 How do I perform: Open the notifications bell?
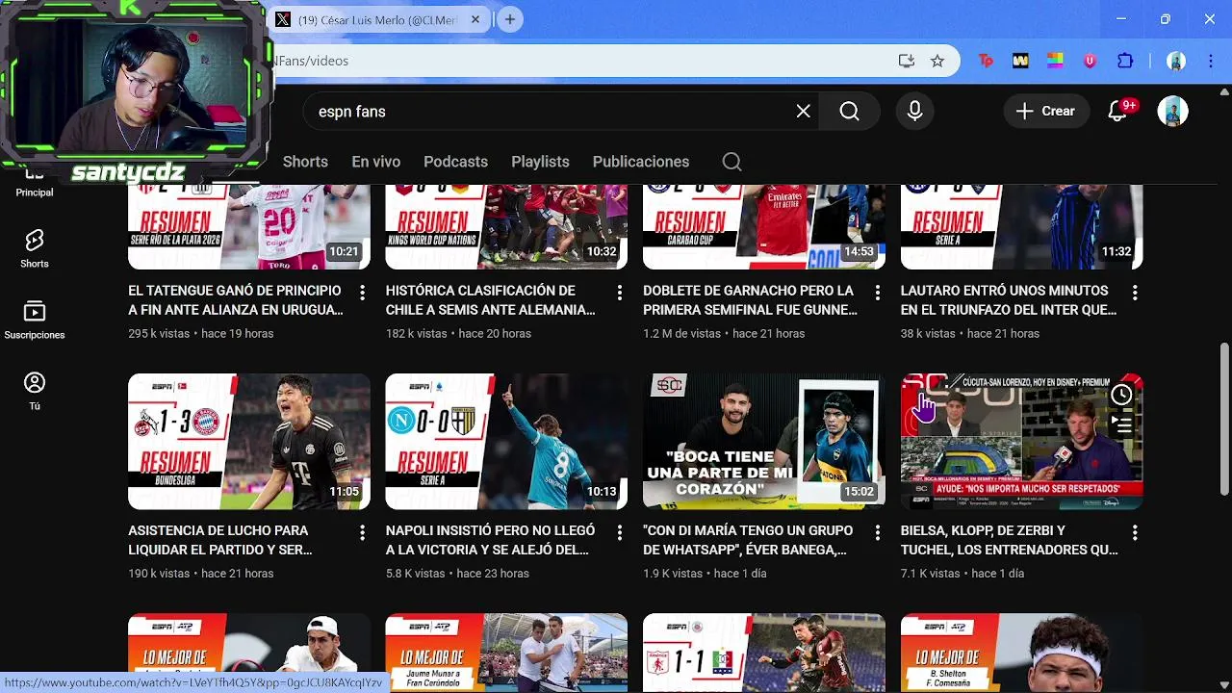tap(1118, 112)
